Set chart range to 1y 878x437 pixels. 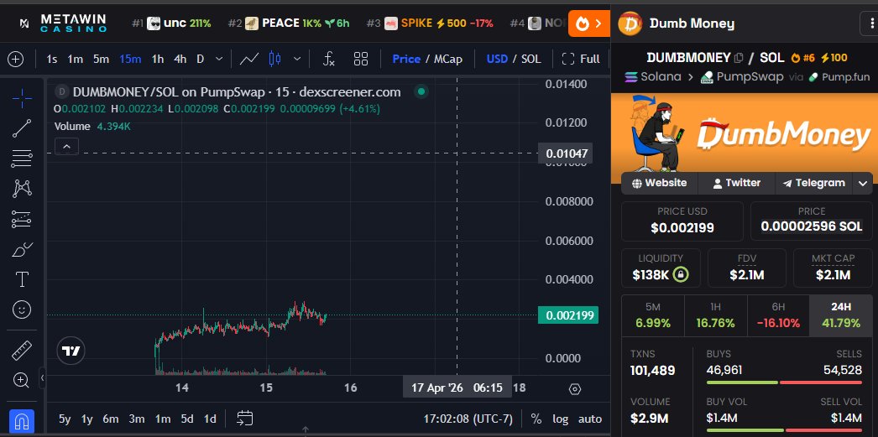tap(86, 419)
